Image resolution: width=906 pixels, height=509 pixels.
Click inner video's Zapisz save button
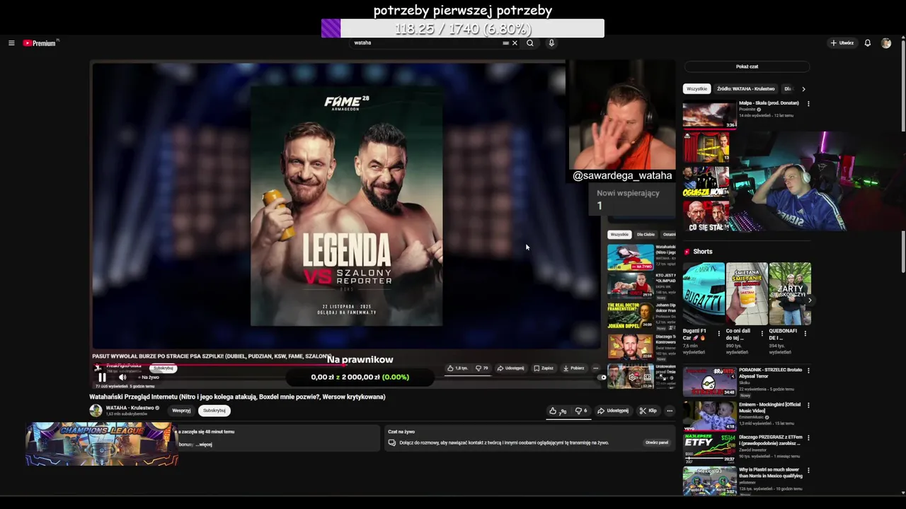coord(544,368)
